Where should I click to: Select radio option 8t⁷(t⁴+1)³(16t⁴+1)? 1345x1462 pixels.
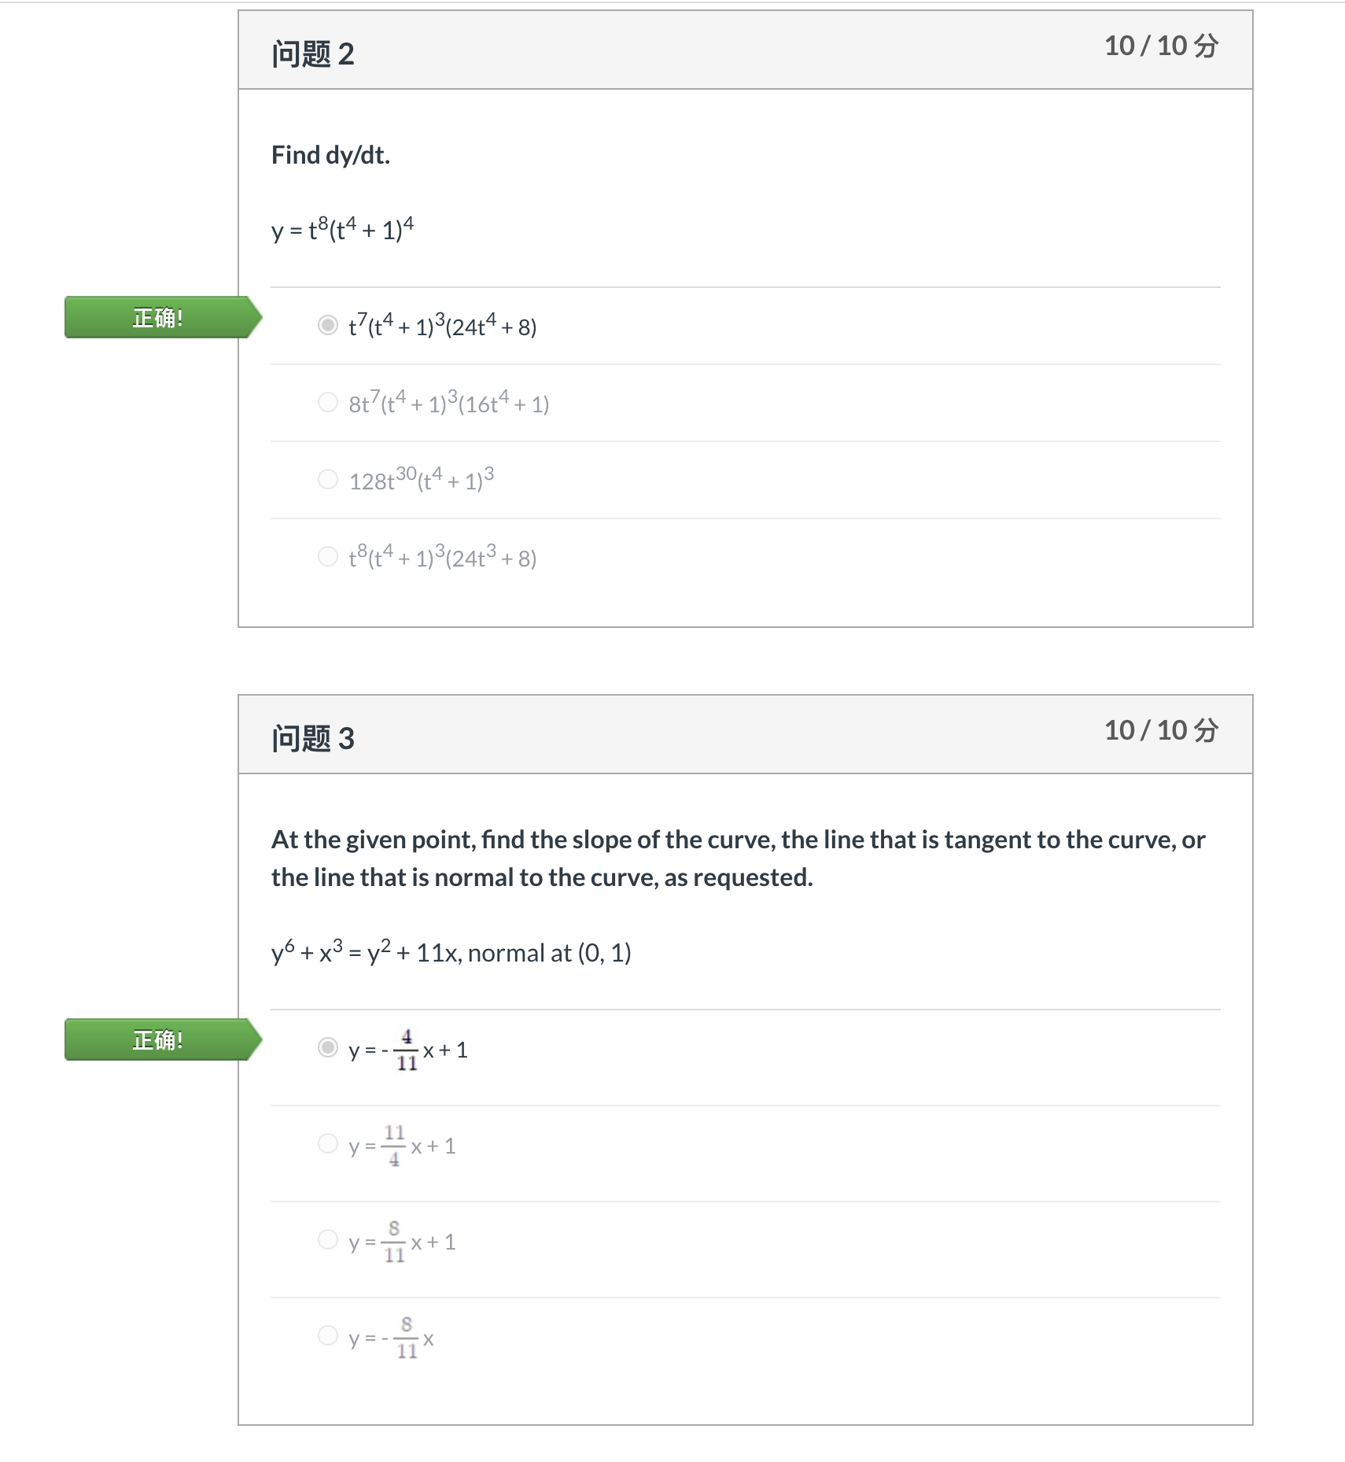[x=328, y=402]
